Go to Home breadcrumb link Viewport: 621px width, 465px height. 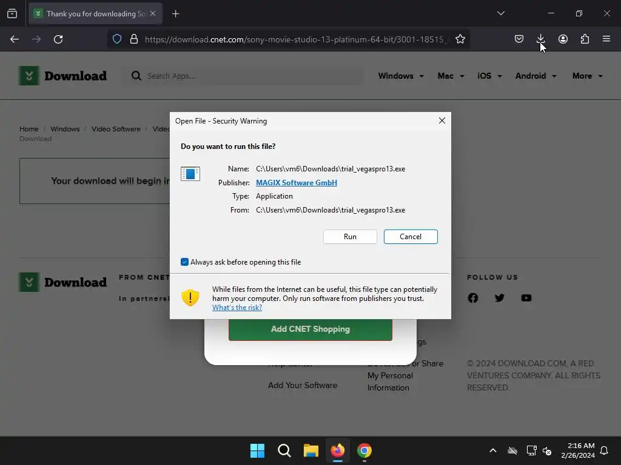(29, 129)
